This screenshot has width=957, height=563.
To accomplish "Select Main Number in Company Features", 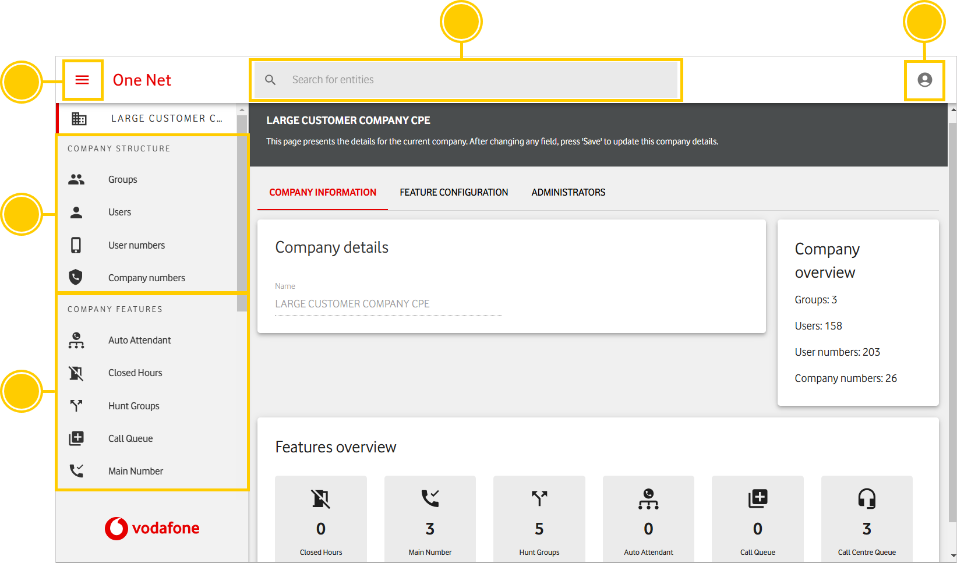I will click(x=135, y=471).
